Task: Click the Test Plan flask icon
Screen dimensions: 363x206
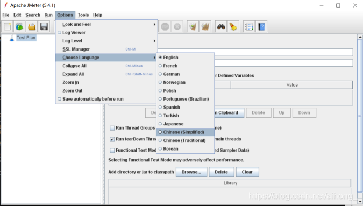Action: pyautogui.click(x=12, y=38)
